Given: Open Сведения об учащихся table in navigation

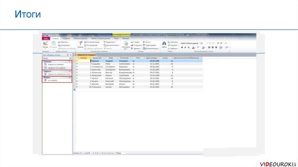Looking at the screenshot, I should [57, 68].
